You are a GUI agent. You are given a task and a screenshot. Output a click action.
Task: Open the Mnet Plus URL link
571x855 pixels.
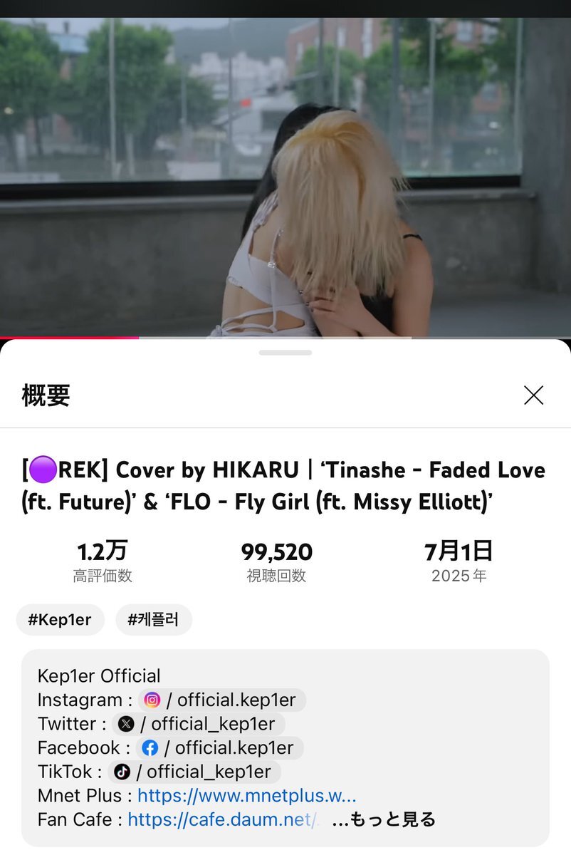(x=246, y=796)
